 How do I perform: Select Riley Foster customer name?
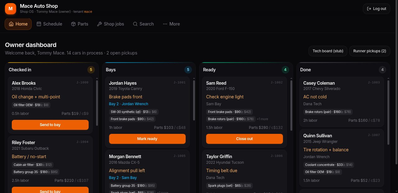pos(23,143)
